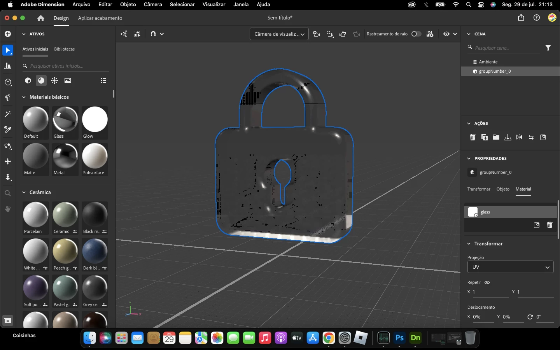Image resolution: width=560 pixels, height=350 pixels.
Task: Choose the Select tool arrow icon
Action: click(8, 50)
